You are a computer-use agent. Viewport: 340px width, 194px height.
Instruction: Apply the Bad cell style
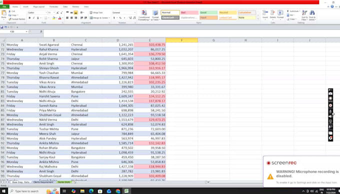[x=189, y=12]
